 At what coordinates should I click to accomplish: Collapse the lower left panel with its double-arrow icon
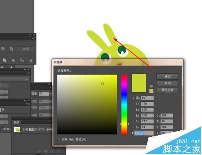point(25,101)
